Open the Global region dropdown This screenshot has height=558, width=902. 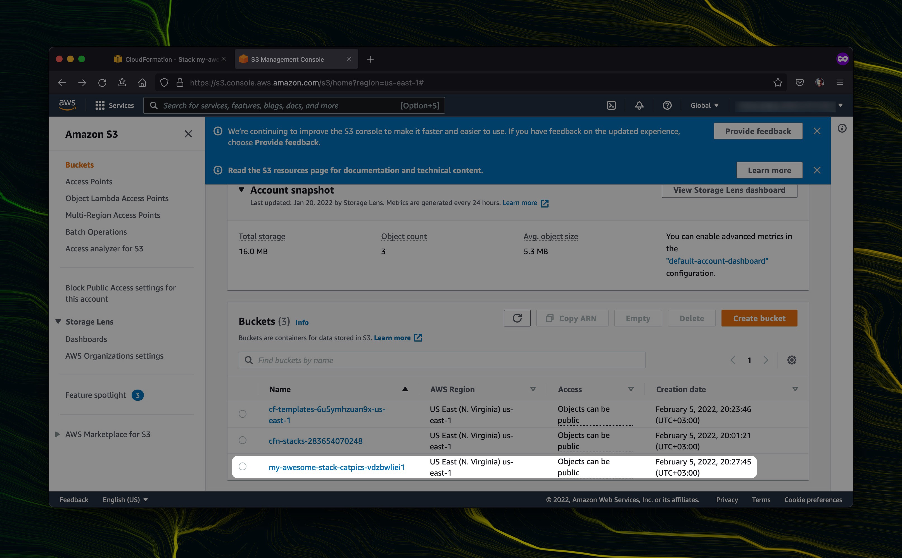point(704,106)
